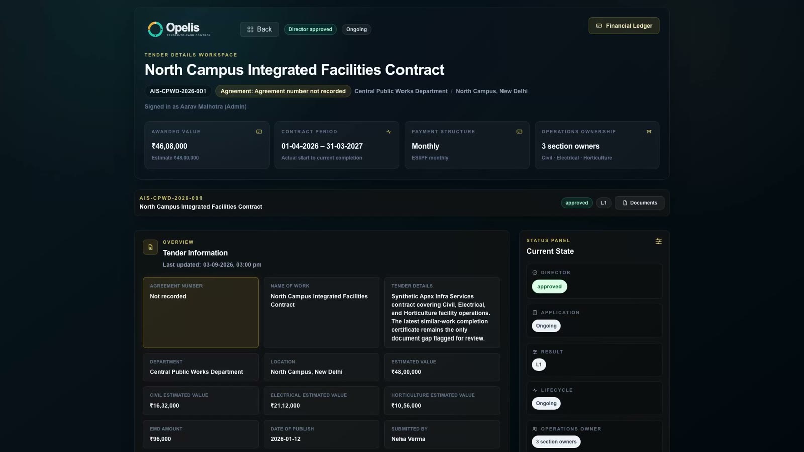Click the 3 section owners pill
This screenshot has height=452, width=804.
556,442
